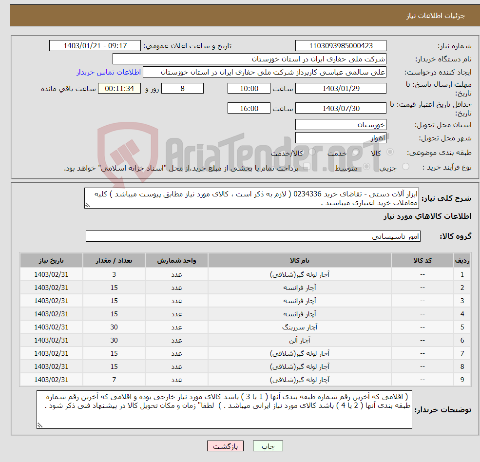Select the کالا radio button

[390, 152]
